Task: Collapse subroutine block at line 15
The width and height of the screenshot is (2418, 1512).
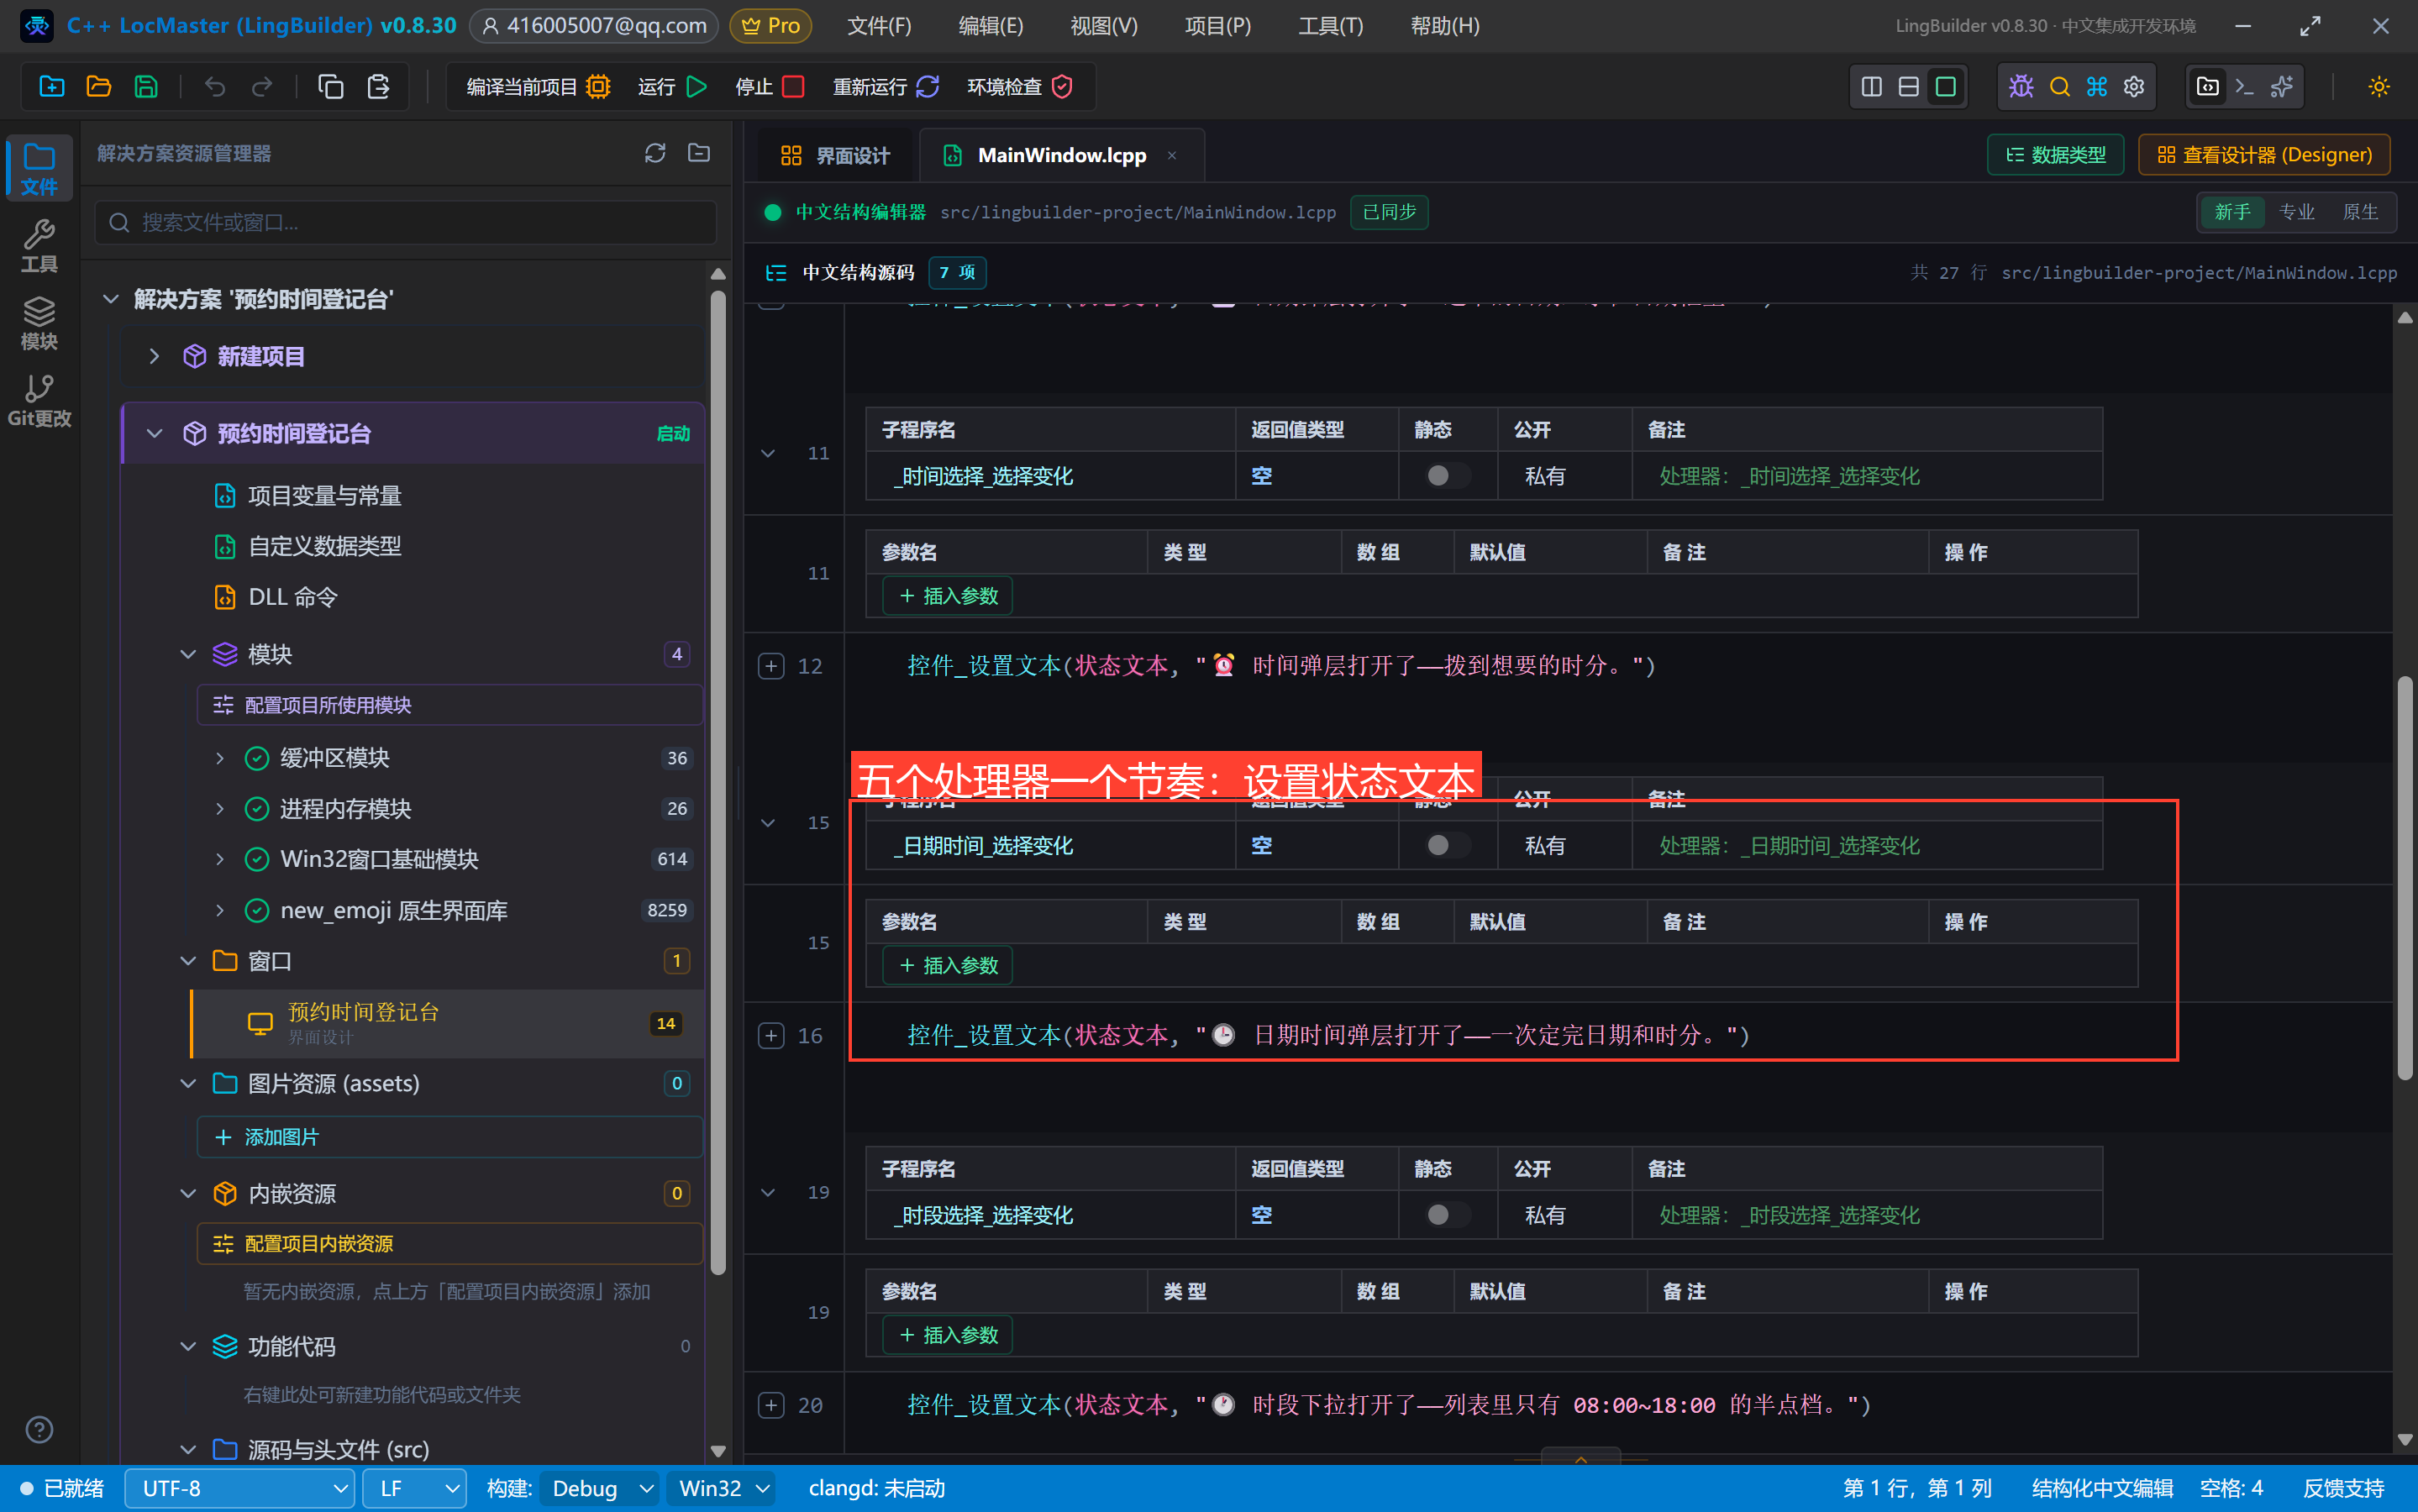Action: 768,823
